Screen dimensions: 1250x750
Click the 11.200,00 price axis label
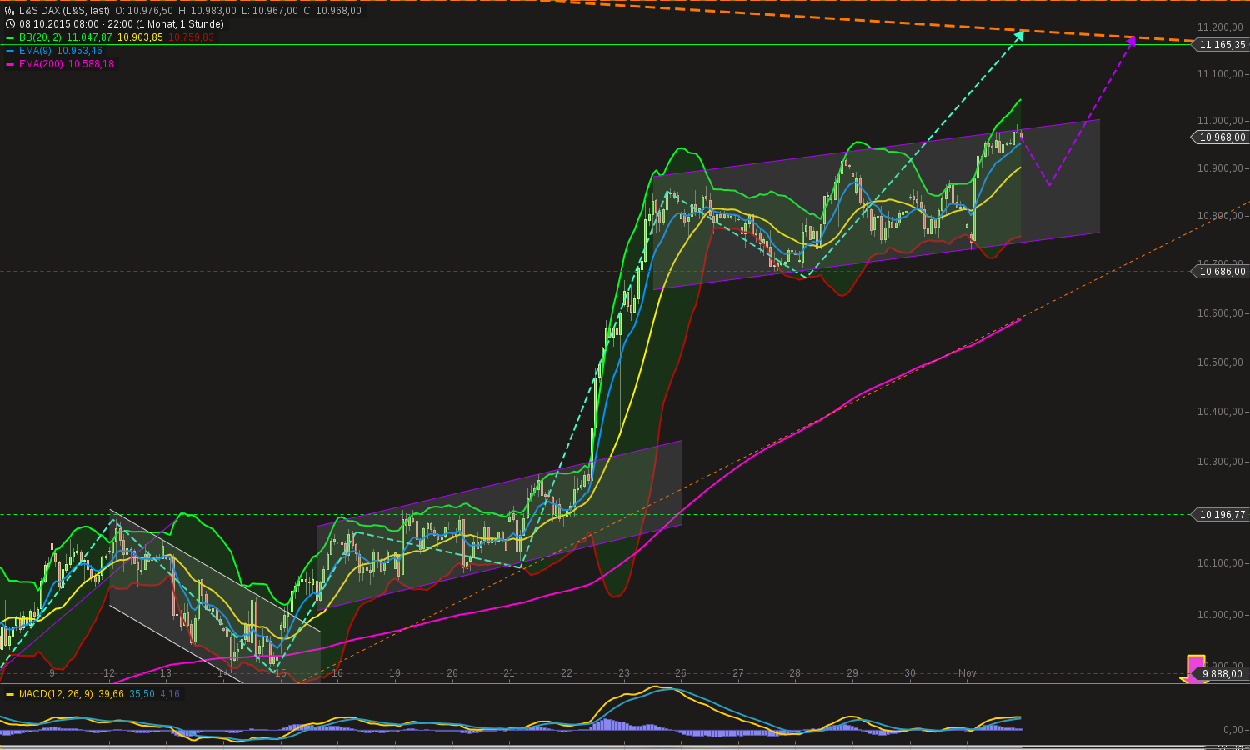1221,27
